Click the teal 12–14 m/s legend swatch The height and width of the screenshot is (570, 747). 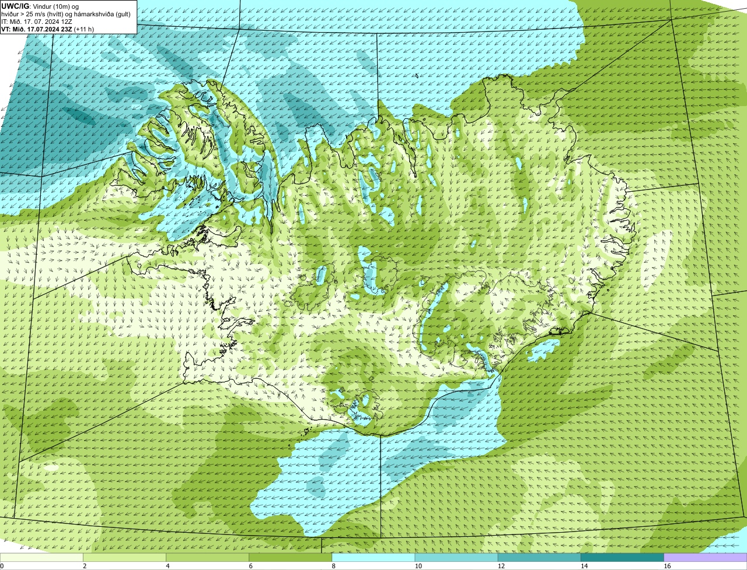539,557
